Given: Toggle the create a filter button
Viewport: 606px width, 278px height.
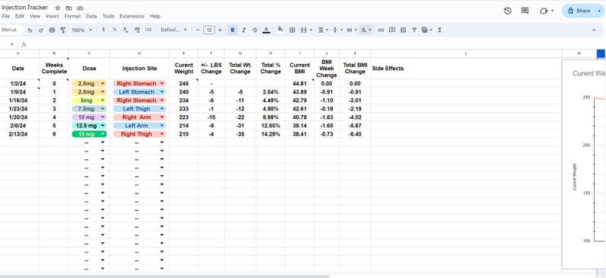Looking at the screenshot, I should [x=414, y=30].
